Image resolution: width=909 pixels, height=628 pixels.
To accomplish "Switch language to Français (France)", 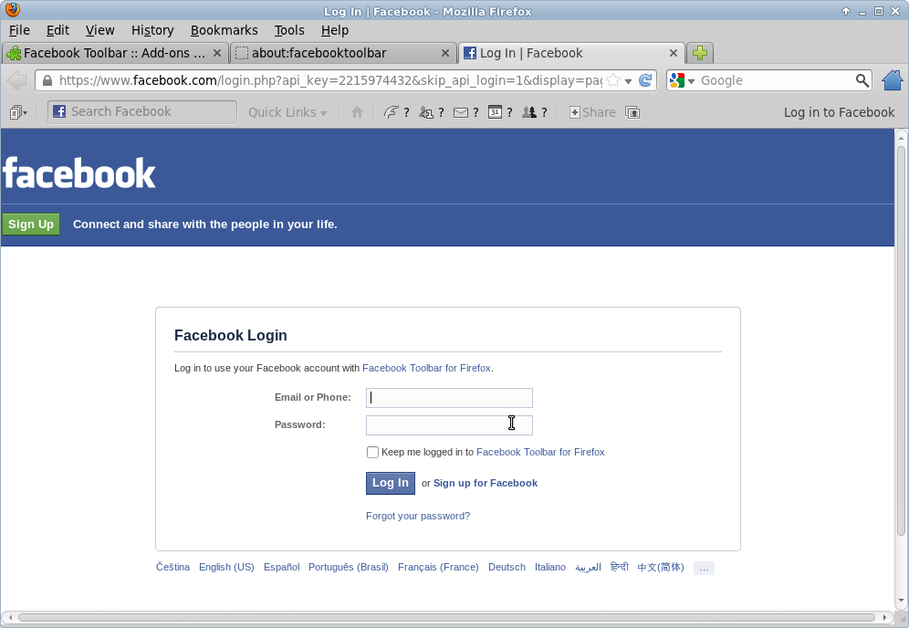I will tap(438, 567).
